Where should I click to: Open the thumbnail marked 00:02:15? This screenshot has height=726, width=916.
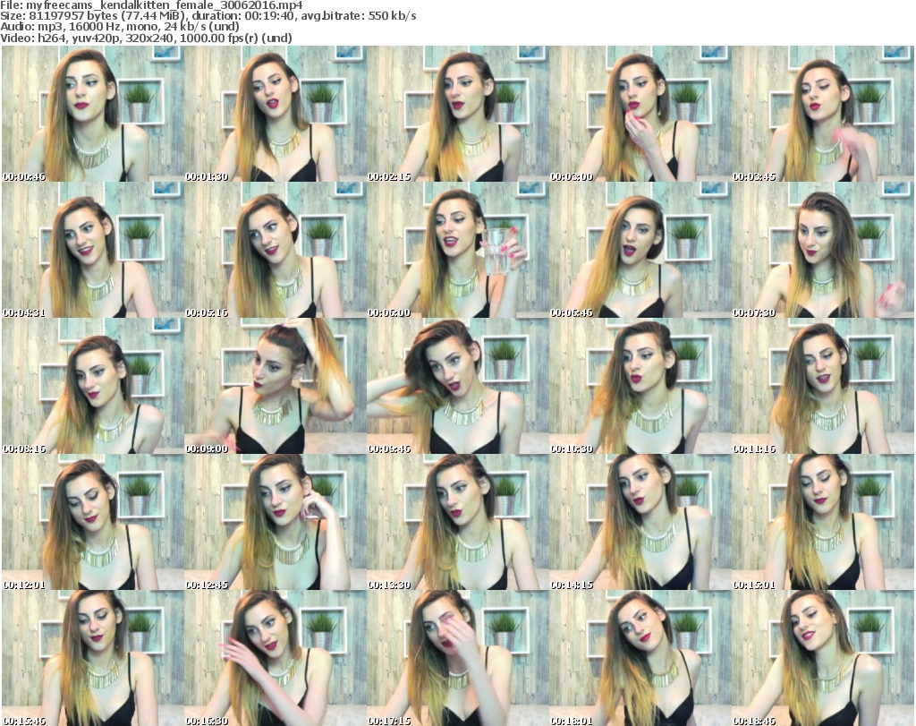457,114
